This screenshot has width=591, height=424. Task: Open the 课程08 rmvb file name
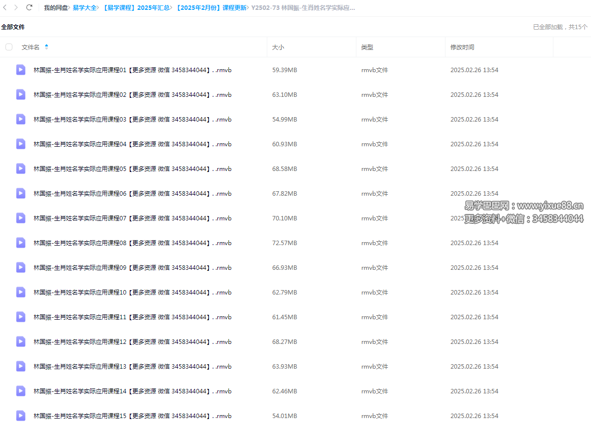coord(132,243)
